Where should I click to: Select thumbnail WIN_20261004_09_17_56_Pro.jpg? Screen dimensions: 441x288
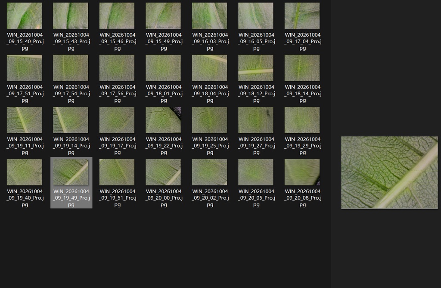[117, 68]
